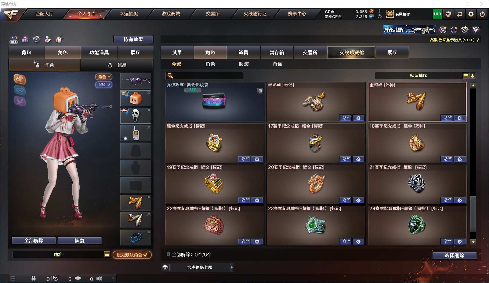Viewport: 489px width, 283px height.
Task: Click the power exit icon
Action: click(x=482, y=14)
